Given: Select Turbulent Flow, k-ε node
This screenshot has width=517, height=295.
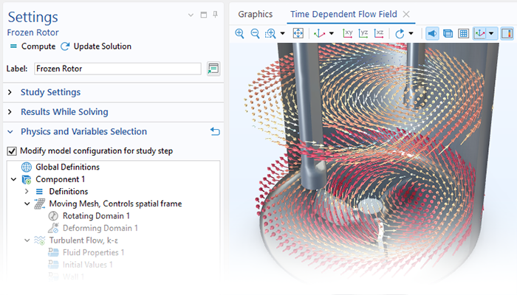Looking at the screenshot, I should [83, 240].
